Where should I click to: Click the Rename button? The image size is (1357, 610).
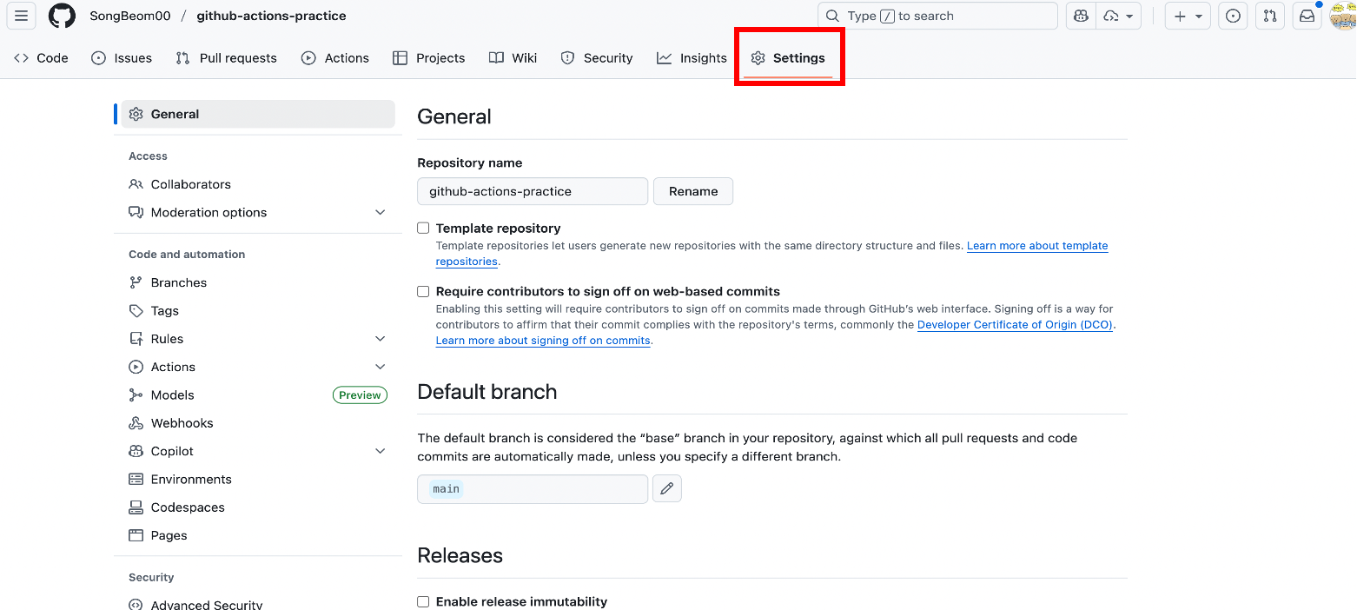[693, 191]
